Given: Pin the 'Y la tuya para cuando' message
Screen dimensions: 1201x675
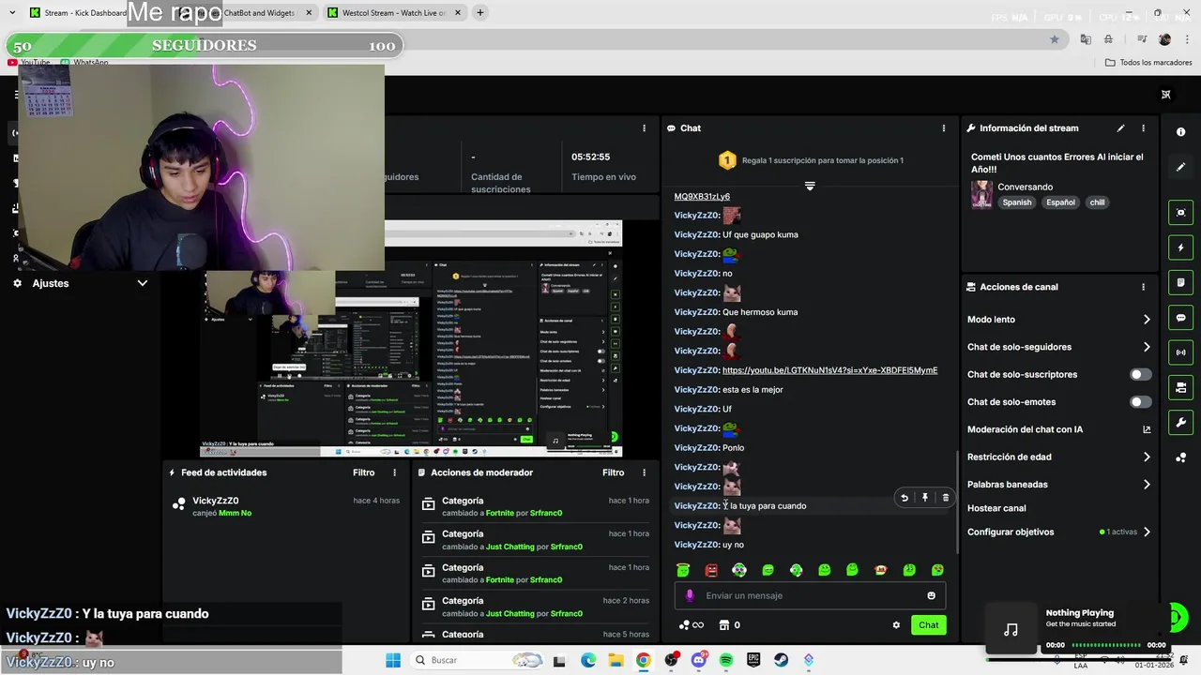Looking at the screenshot, I should [925, 498].
